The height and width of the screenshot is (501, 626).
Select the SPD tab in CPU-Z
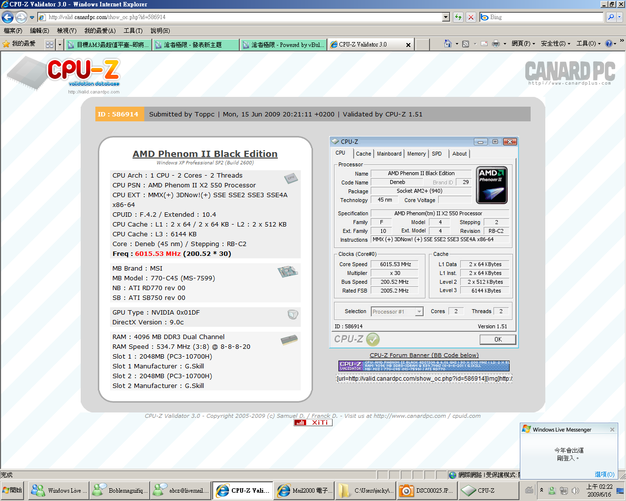click(437, 154)
